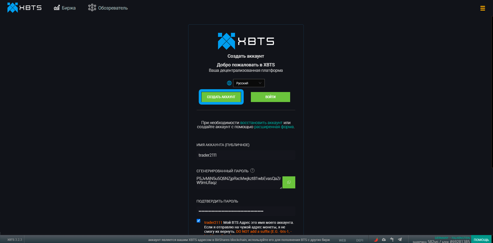Click the cloud download icon

(x=384, y=239)
